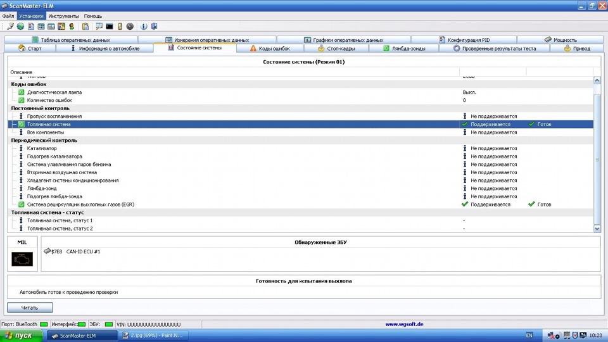Open the Лямбда-зонды tab

tap(403, 49)
